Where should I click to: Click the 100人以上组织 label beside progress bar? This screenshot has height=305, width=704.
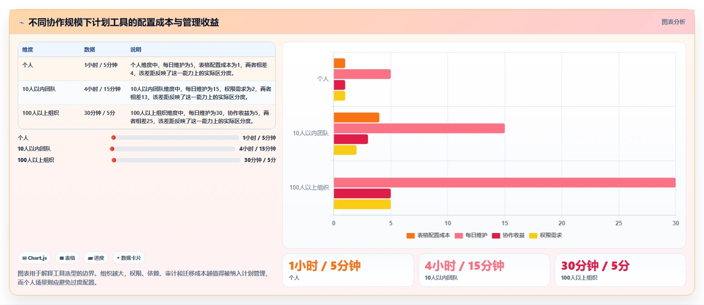point(36,160)
